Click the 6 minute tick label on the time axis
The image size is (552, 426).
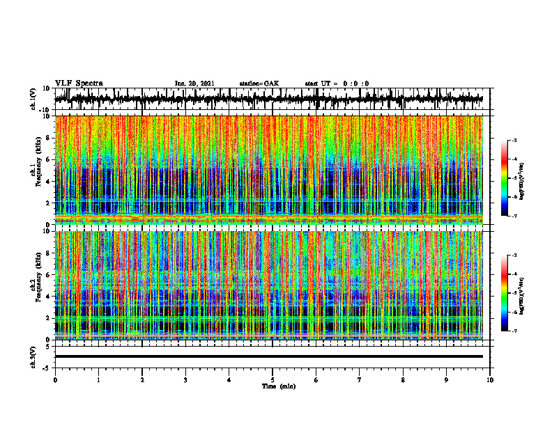(316, 380)
